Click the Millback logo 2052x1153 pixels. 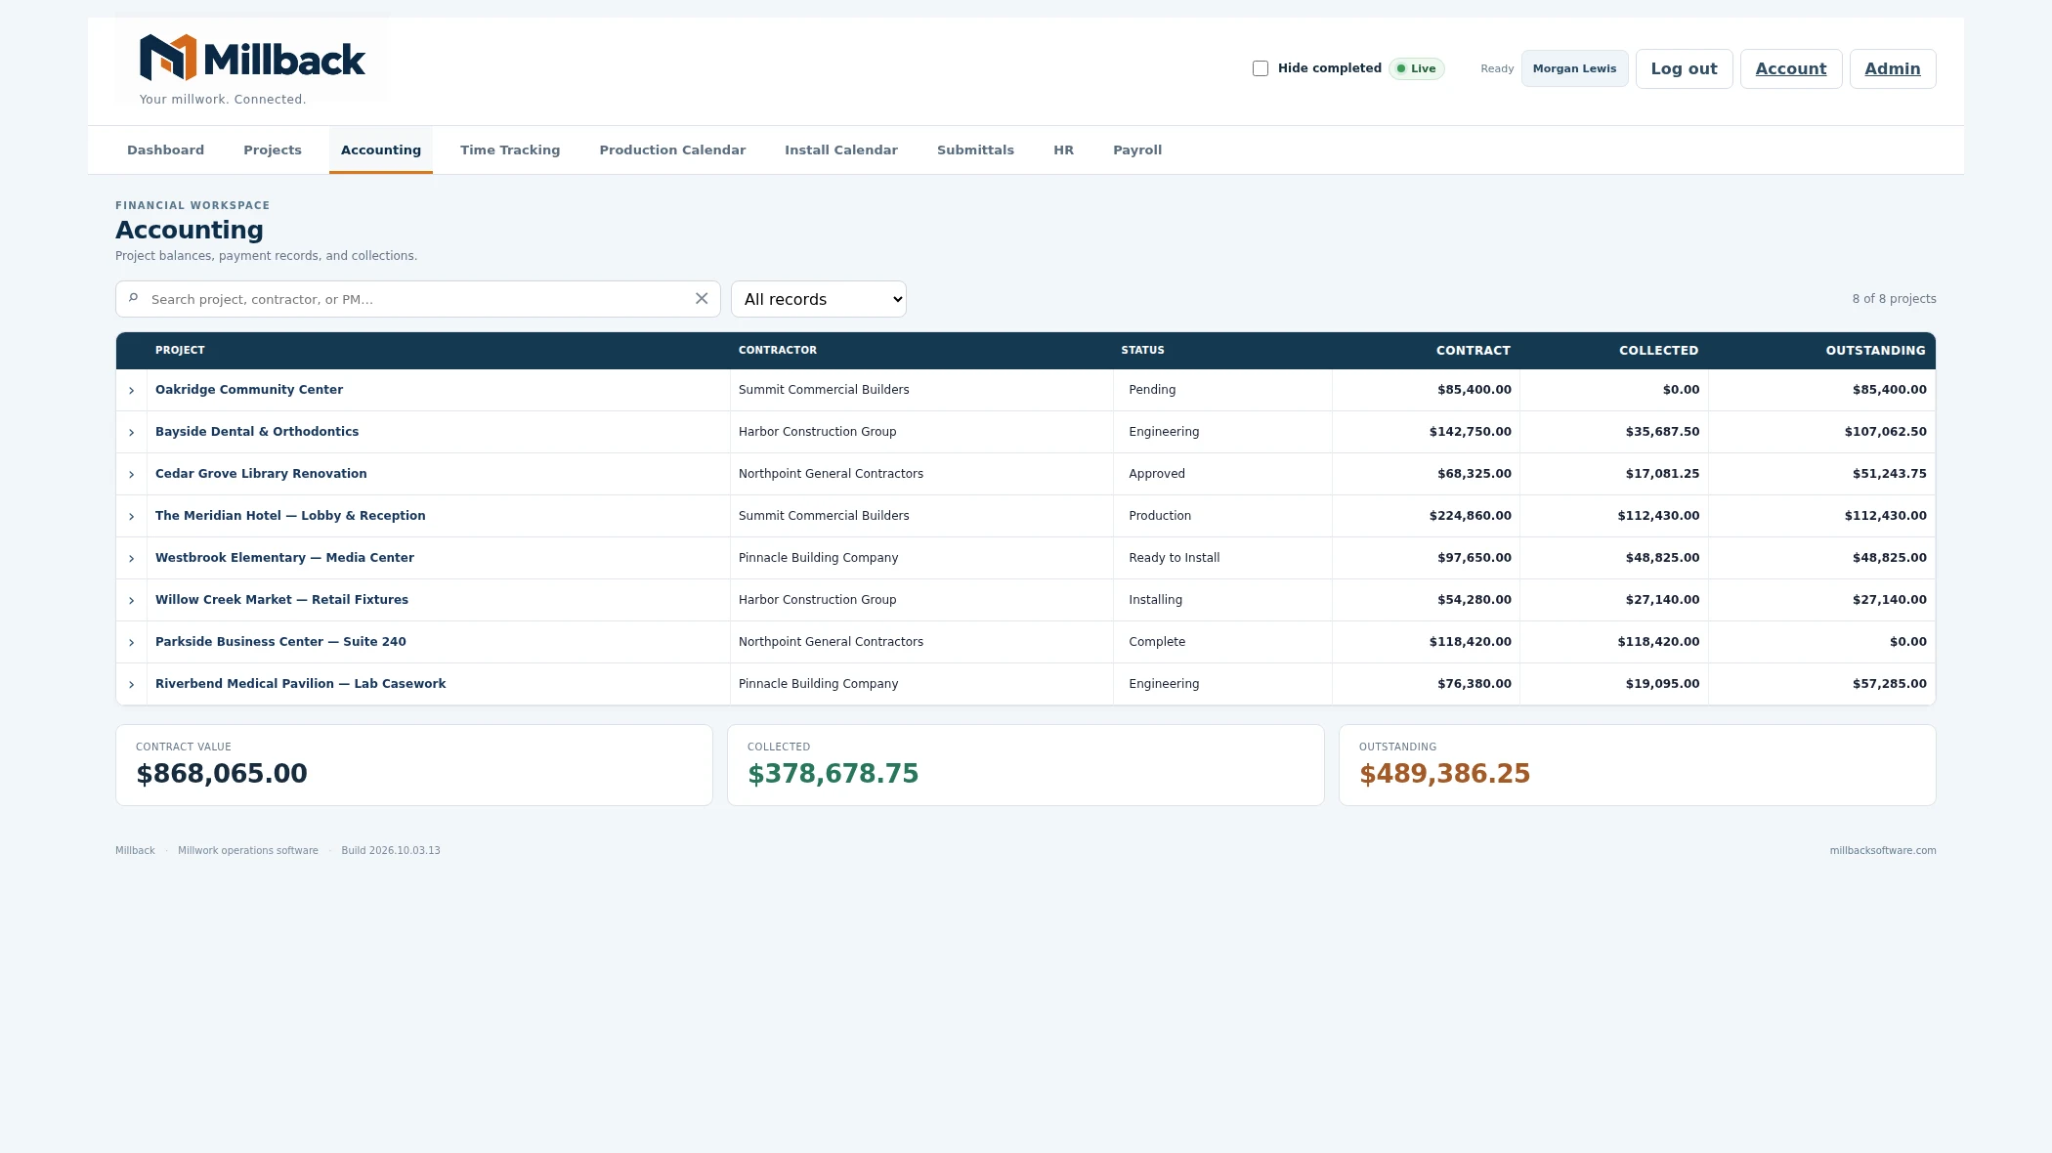(252, 58)
